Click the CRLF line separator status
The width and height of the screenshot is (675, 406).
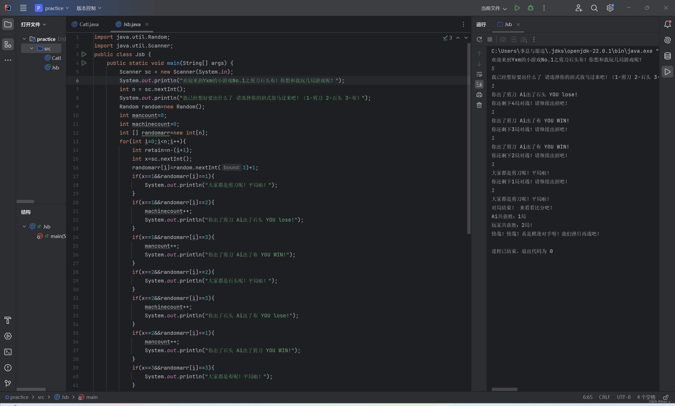click(604, 397)
